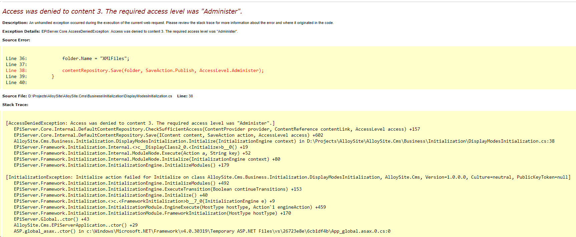Click the closing brace on Line 39
Screen dimensions: 576x237
(53, 76)
